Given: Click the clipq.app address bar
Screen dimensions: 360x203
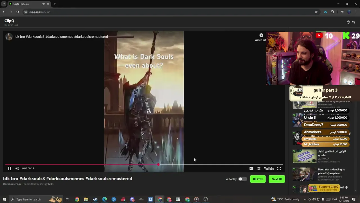Looking at the screenshot, I should pos(169,12).
